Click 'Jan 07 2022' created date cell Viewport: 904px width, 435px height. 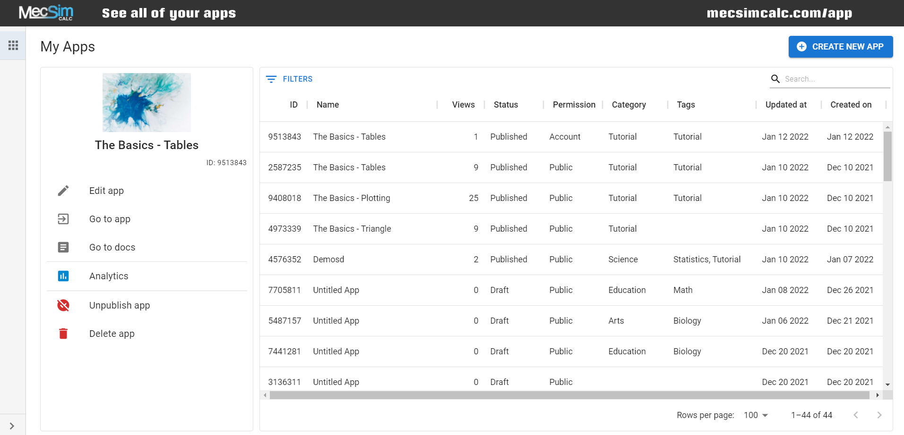[x=850, y=259]
